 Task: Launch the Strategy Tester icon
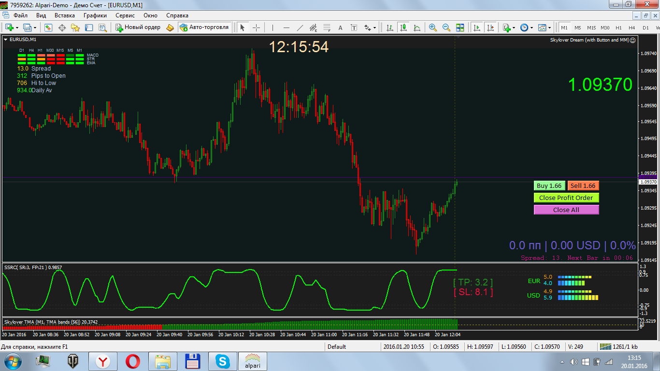pyautogui.click(x=102, y=28)
